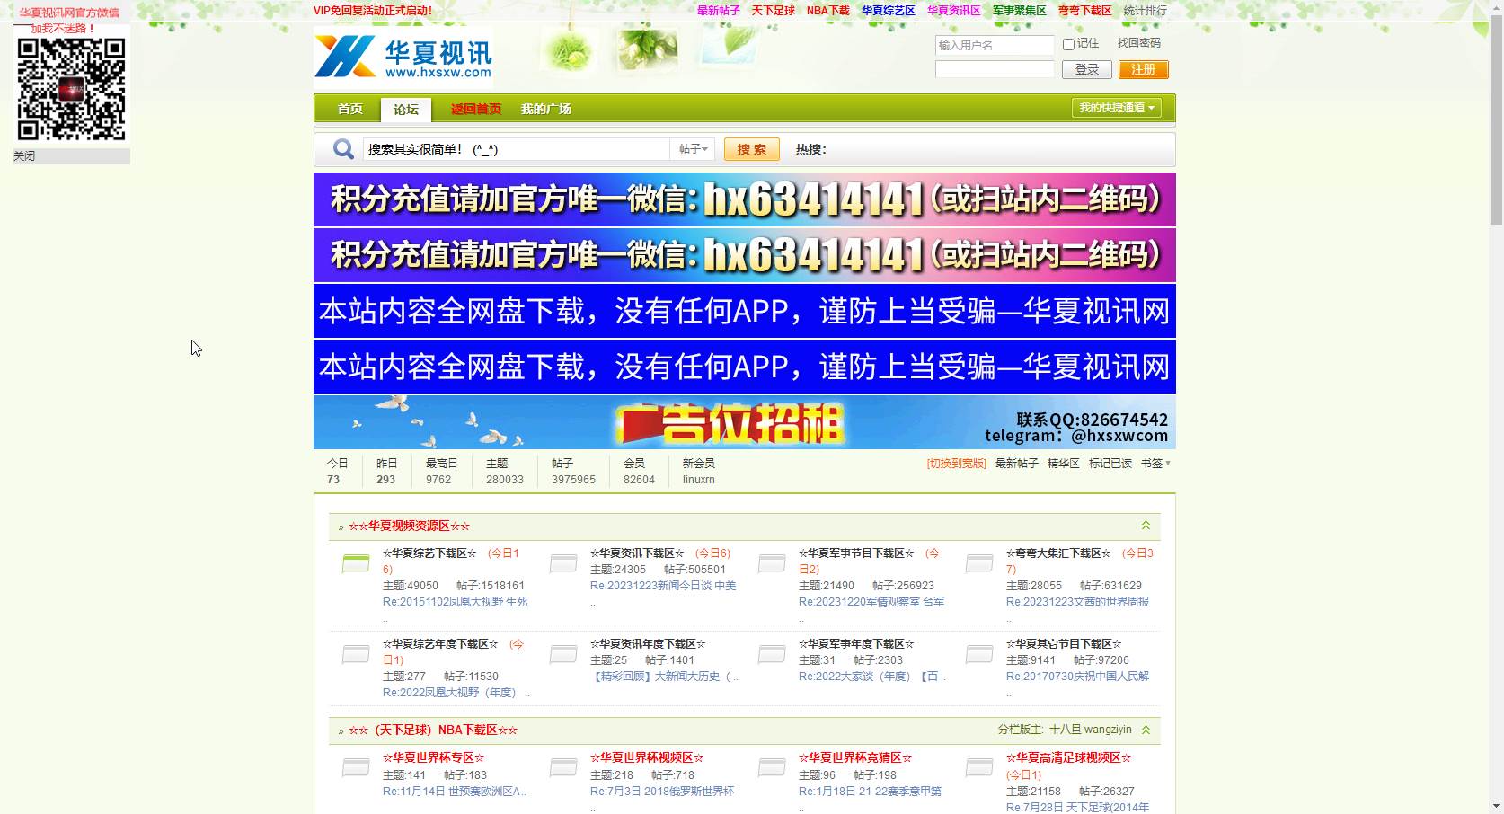Open the last post Re:20231223新闻今日谈
Image resolution: width=1504 pixels, height=814 pixels.
pos(663,586)
